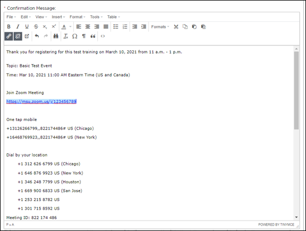Open the Insert menu
This screenshot has height=231, width=306.
coord(58,17)
